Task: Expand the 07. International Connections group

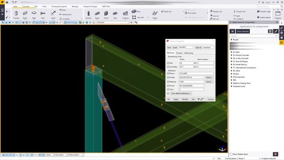Action: click(x=231, y=68)
